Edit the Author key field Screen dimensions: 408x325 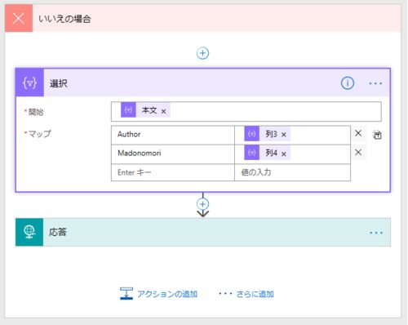pyautogui.click(x=173, y=135)
